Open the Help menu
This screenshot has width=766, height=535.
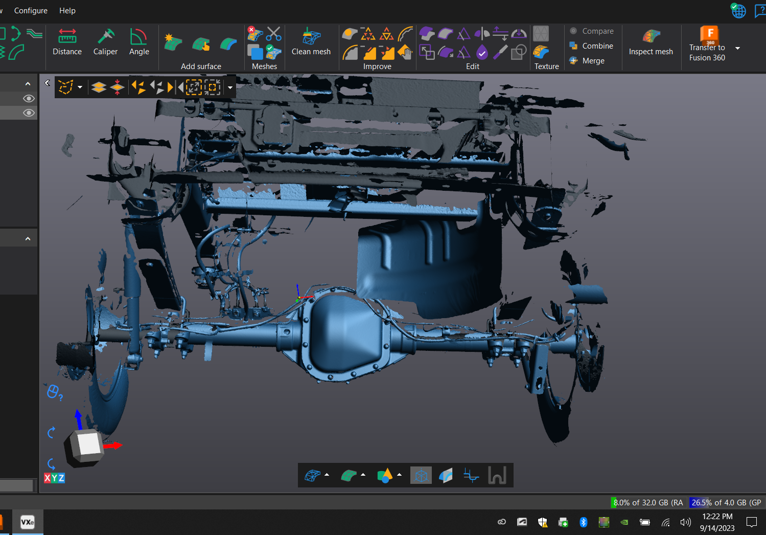click(x=67, y=10)
